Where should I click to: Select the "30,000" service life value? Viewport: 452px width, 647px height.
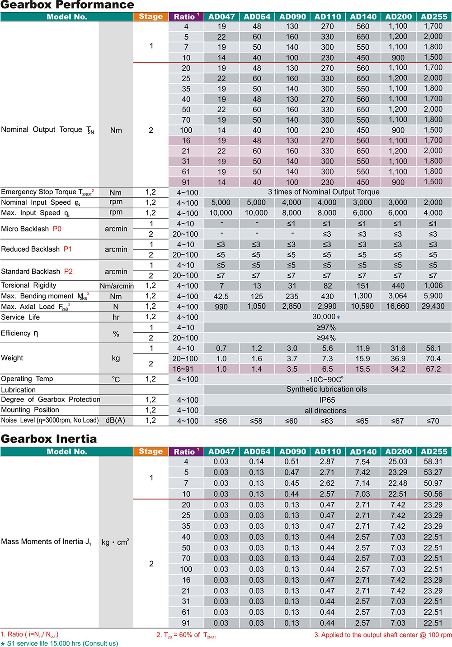[324, 317]
